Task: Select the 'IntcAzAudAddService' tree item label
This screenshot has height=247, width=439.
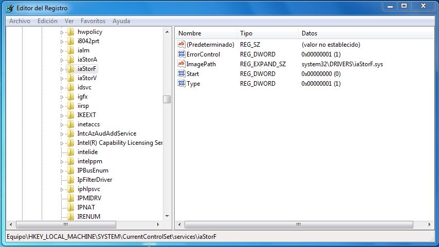Action: (107, 134)
